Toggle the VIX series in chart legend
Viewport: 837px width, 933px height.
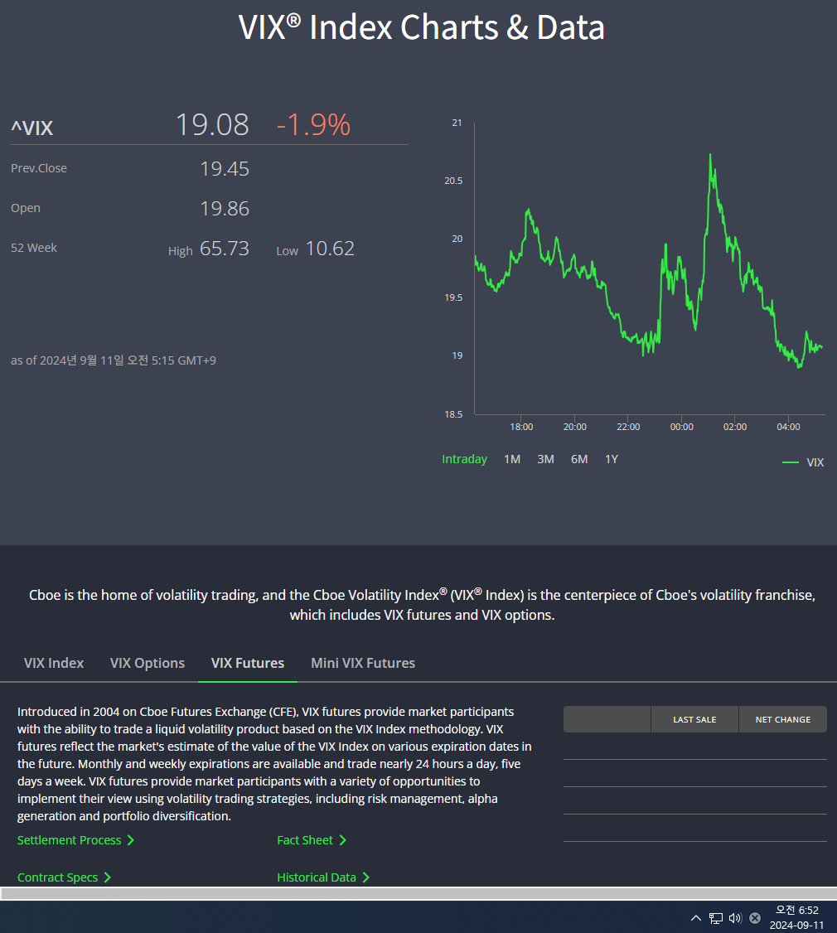pos(803,462)
